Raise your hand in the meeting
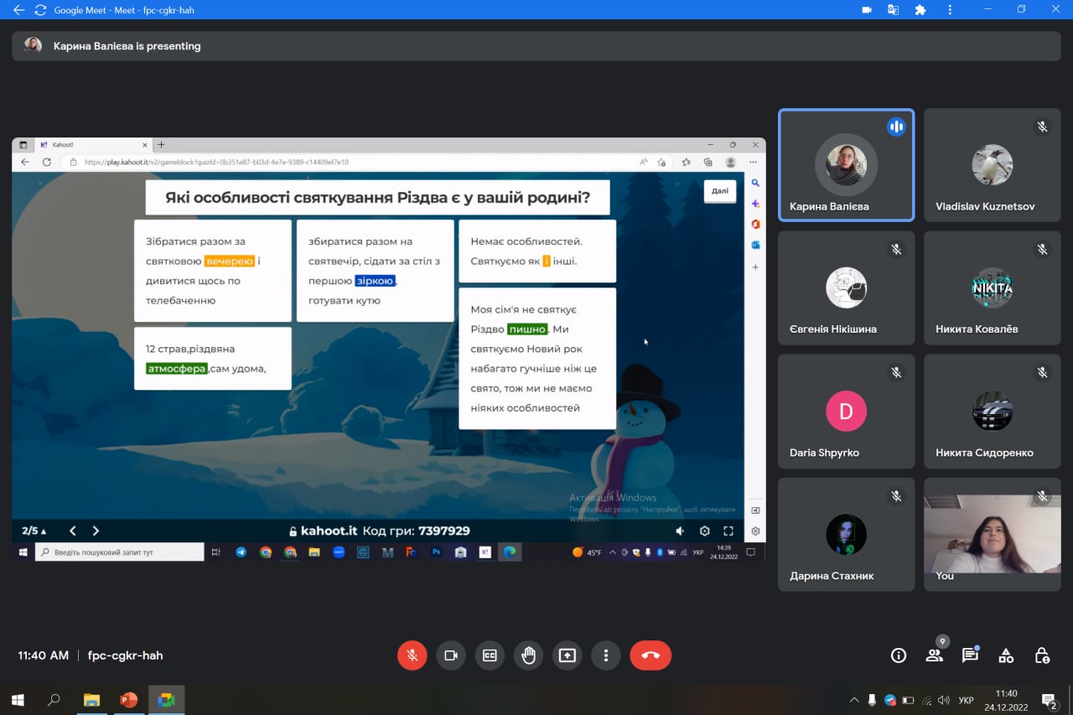Screen dimensions: 1073x715 (x=528, y=655)
